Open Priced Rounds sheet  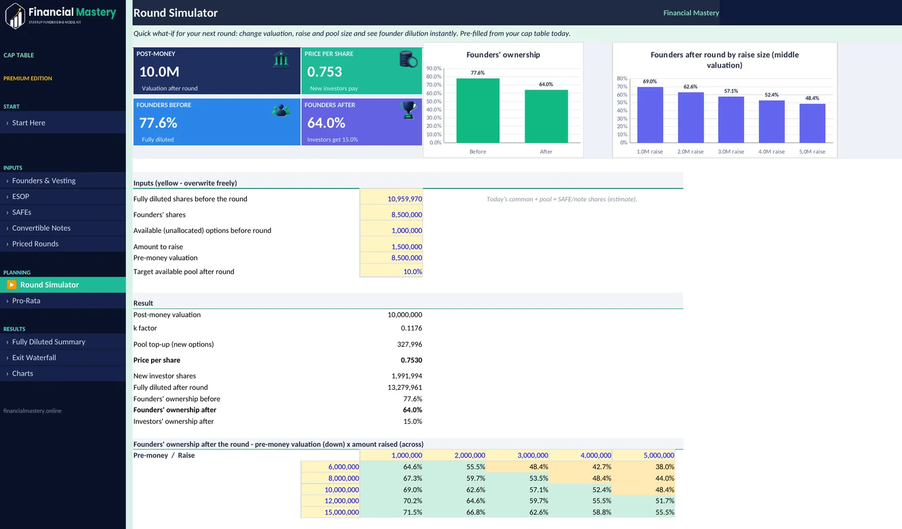(x=63, y=244)
